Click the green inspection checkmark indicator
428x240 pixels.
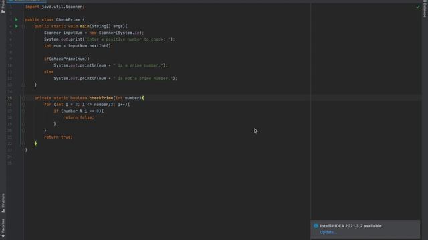click(417, 7)
